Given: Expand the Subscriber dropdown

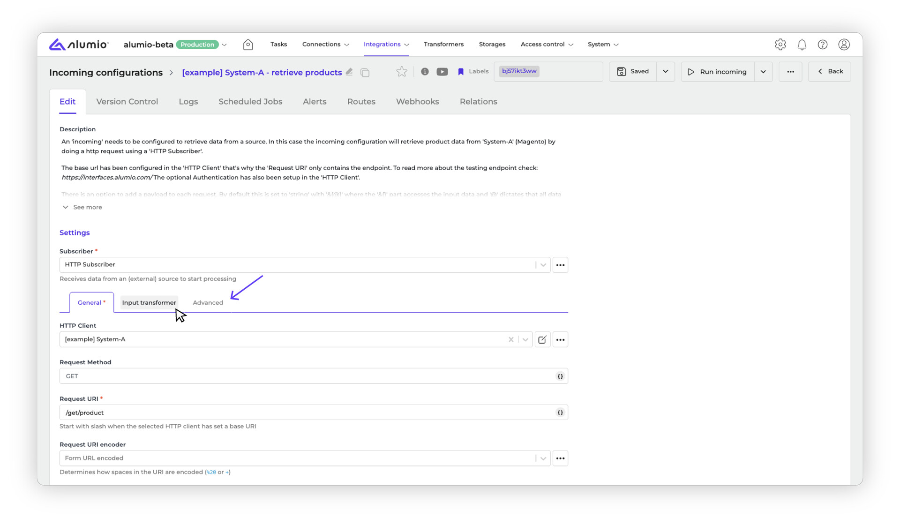Looking at the screenshot, I should click(543, 265).
